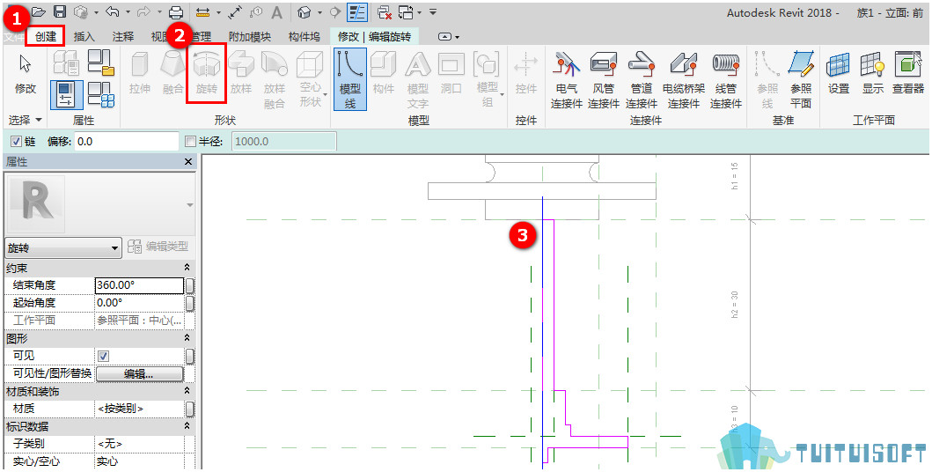This screenshot has height=472, width=932.
Task: Click the 编辑... visibility override button
Action: (140, 373)
